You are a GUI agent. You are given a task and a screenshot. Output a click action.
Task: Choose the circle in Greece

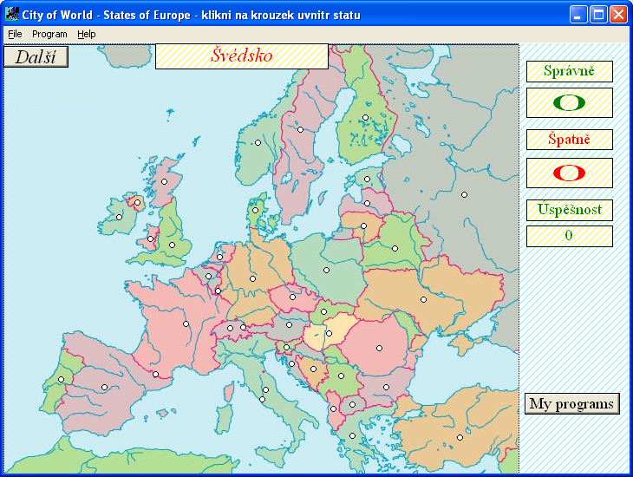pyautogui.click(x=352, y=435)
